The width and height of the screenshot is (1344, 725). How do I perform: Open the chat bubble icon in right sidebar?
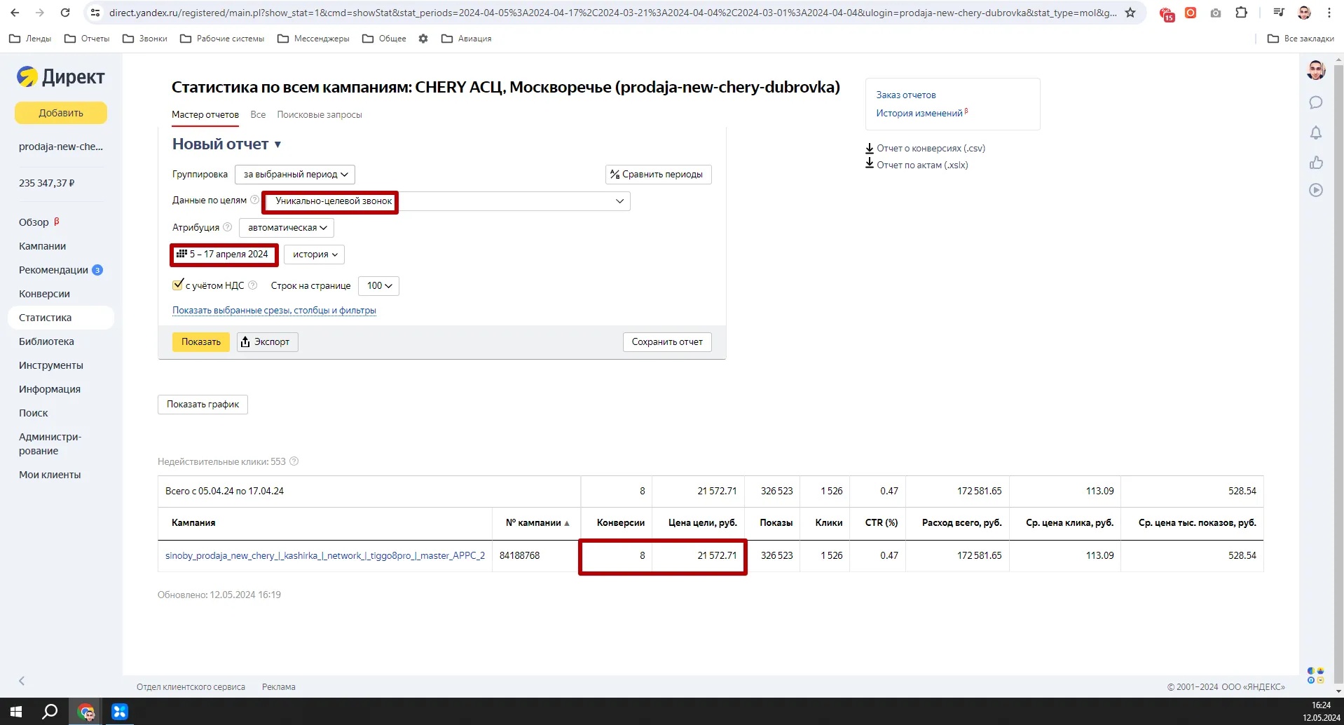[x=1315, y=102]
